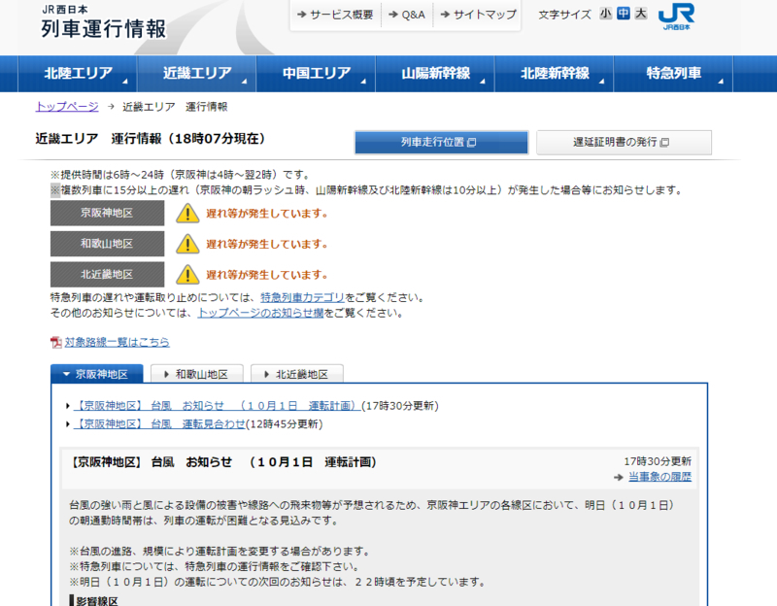Switch to the 北近畿地区 tab

point(297,374)
